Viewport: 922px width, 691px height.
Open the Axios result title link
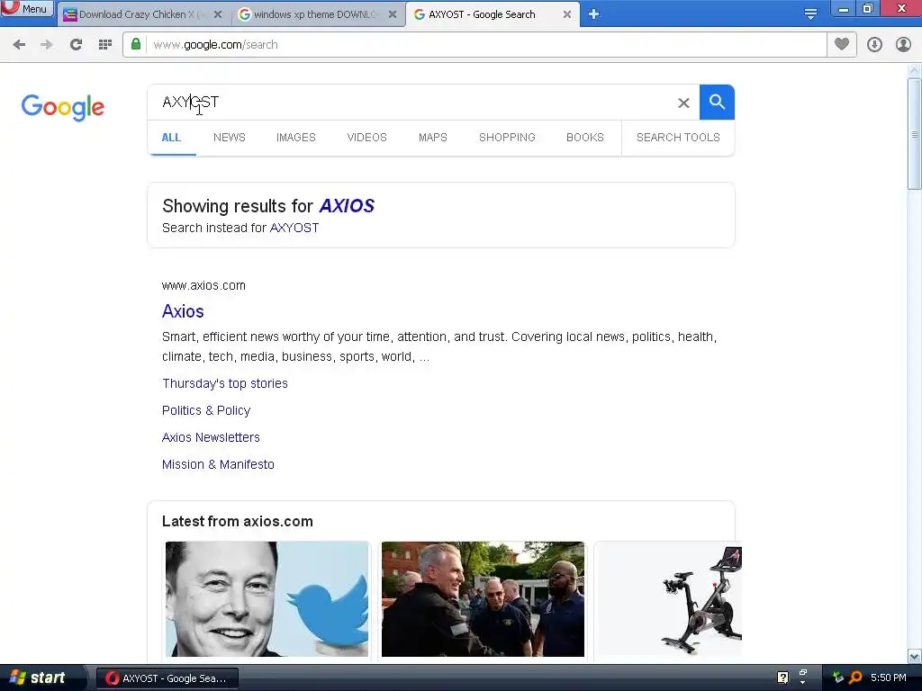(x=183, y=311)
